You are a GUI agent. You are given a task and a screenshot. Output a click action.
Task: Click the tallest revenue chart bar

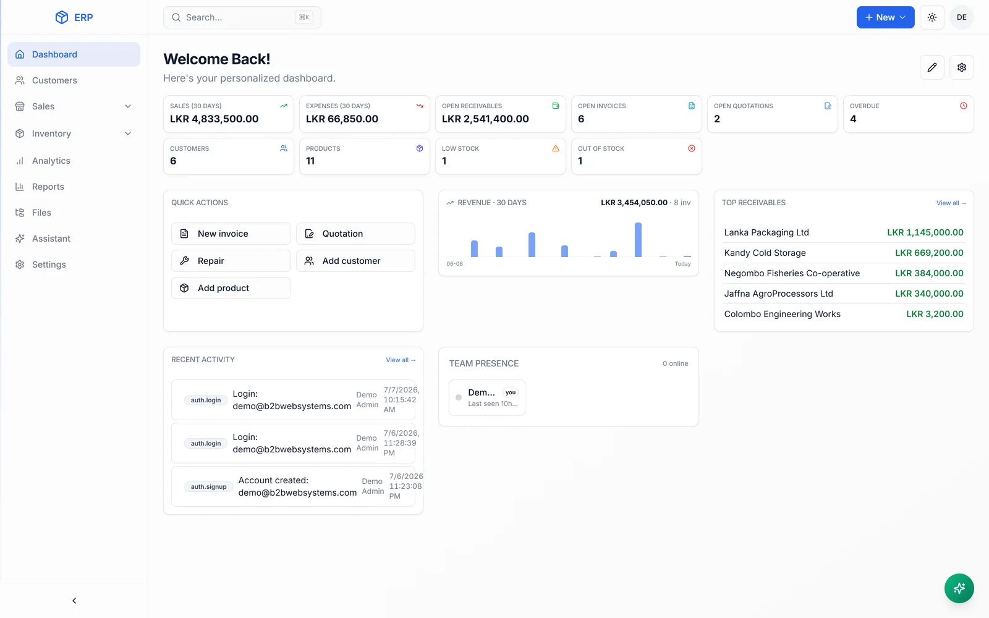[638, 240]
